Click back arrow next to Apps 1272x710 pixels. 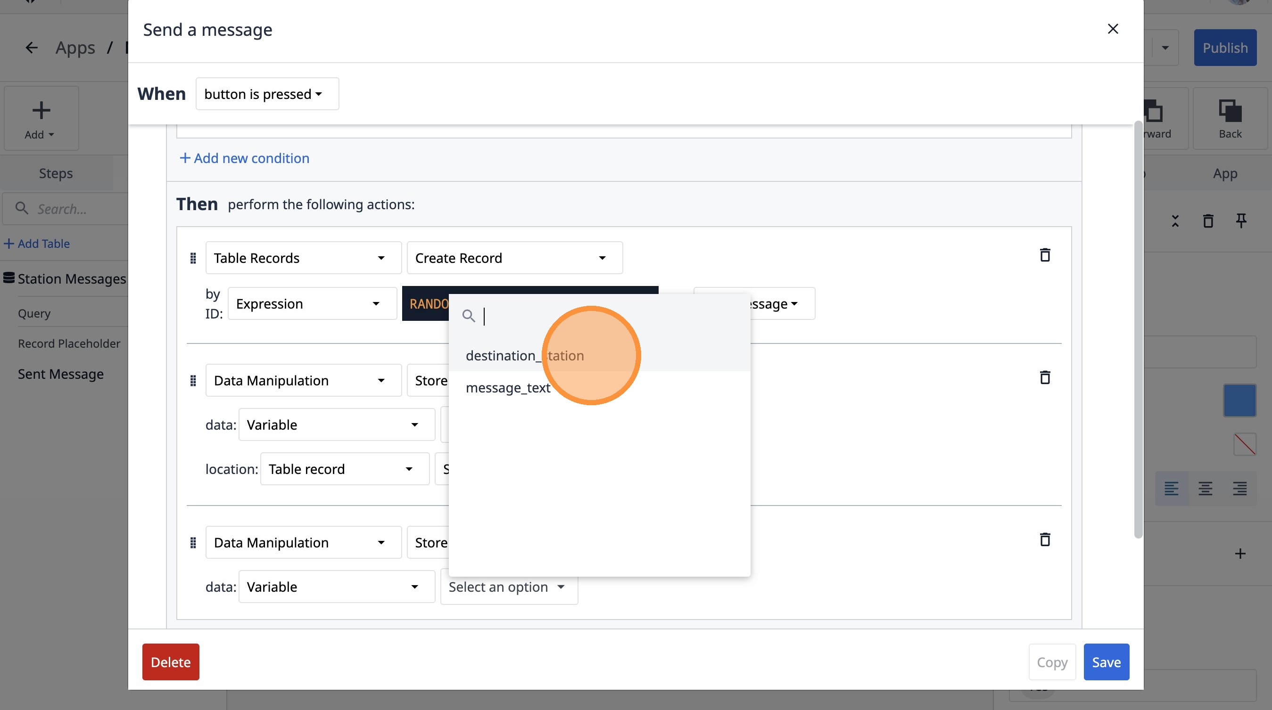click(x=32, y=48)
